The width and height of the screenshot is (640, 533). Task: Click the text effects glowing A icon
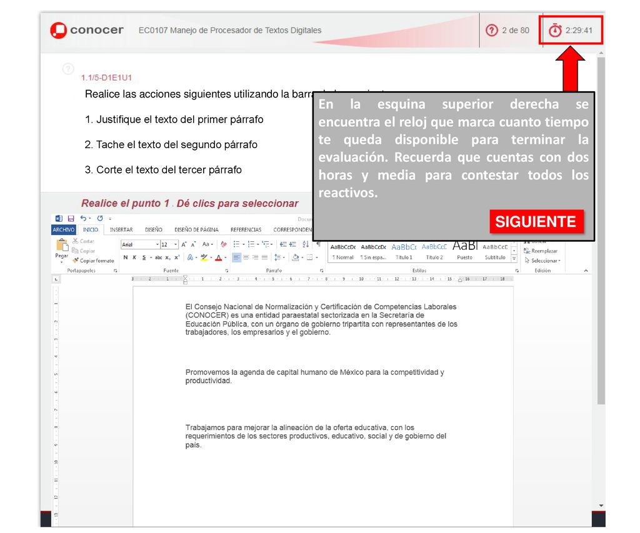[190, 257]
